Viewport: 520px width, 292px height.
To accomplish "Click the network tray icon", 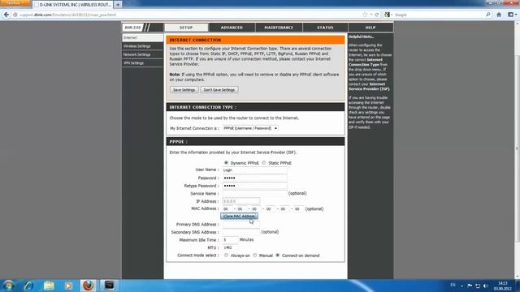I will [x=478, y=286].
